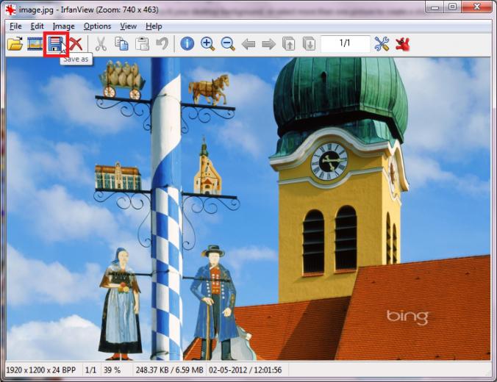
Task: Close the IrfanView window
Action: pyautogui.click(x=476, y=7)
